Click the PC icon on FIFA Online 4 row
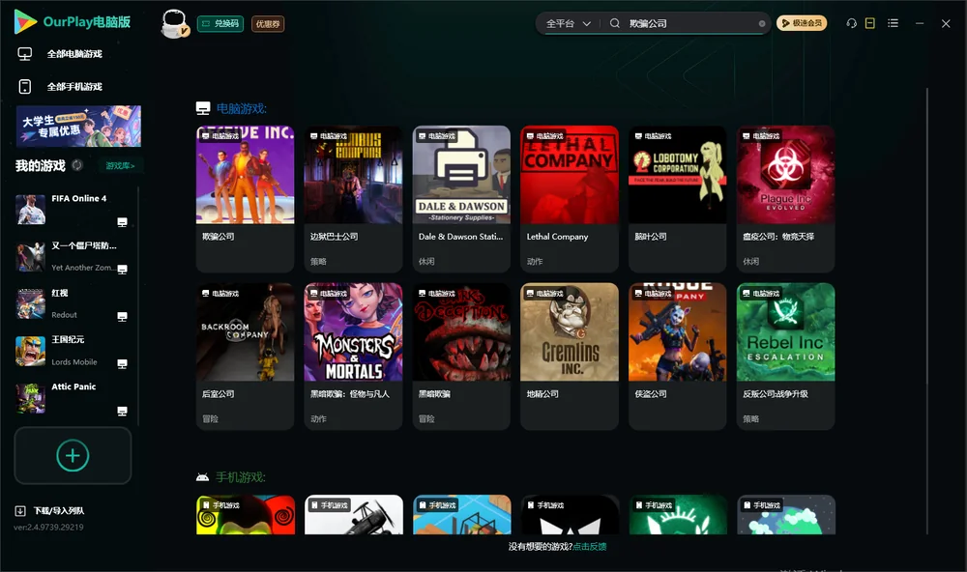967x572 pixels. (x=122, y=222)
